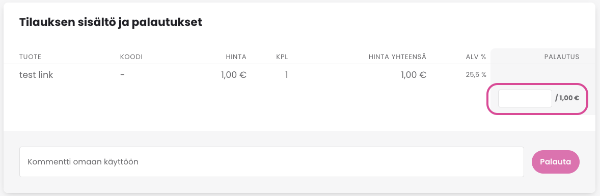The image size is (600, 196).
Task: Click the 1,00 € total under HINTA YHTEENSÄ
Action: (x=414, y=75)
